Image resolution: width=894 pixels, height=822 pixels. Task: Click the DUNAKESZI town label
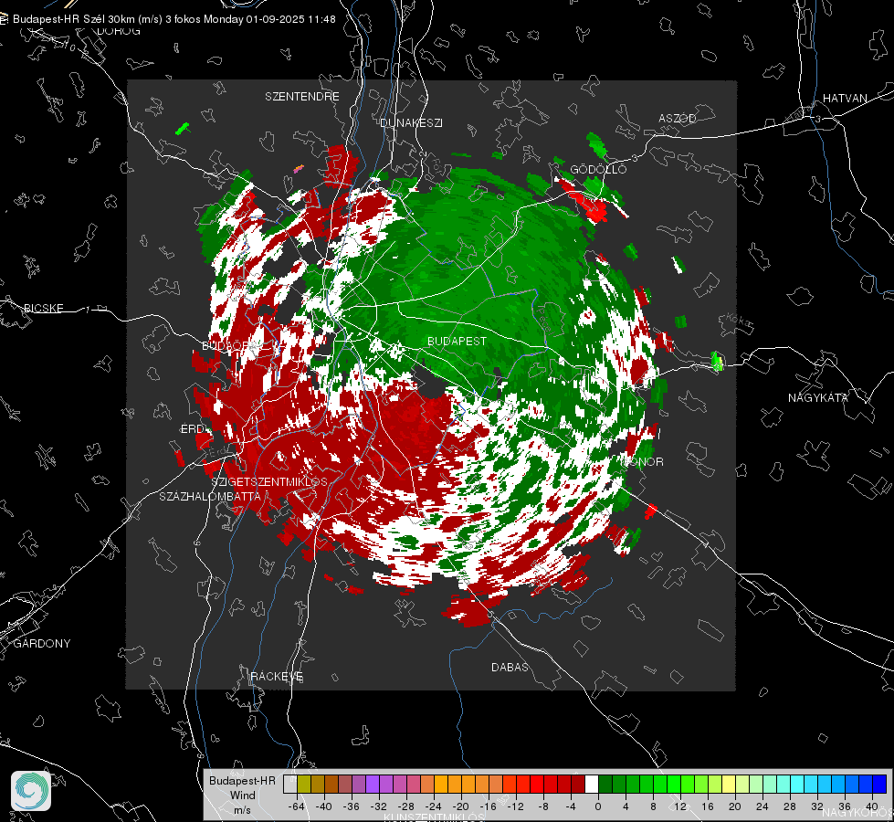(x=411, y=122)
